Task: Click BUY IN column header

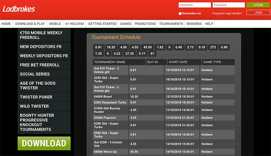Action: 157,62
